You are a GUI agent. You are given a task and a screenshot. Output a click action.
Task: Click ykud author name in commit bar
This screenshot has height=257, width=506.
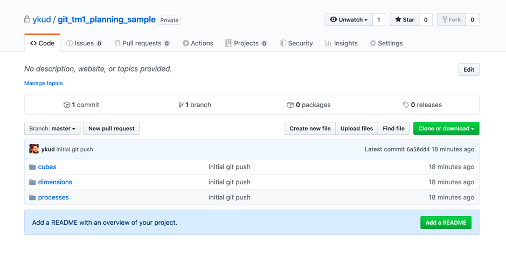click(48, 149)
